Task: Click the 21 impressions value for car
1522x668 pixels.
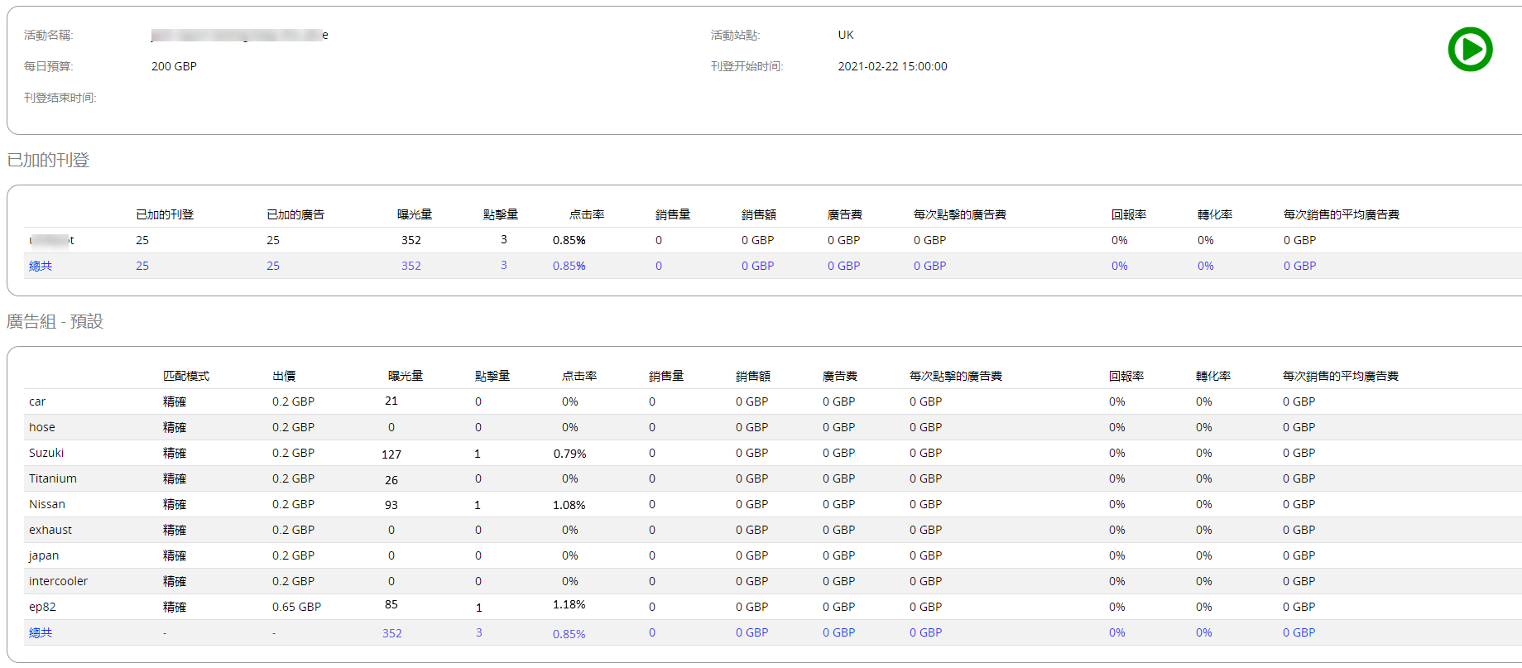Action: (x=391, y=401)
